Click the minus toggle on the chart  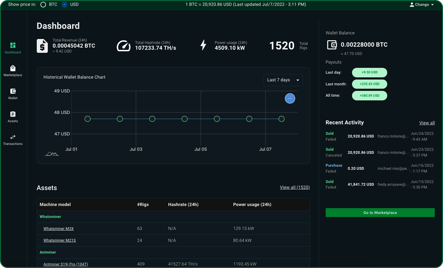pos(290,98)
